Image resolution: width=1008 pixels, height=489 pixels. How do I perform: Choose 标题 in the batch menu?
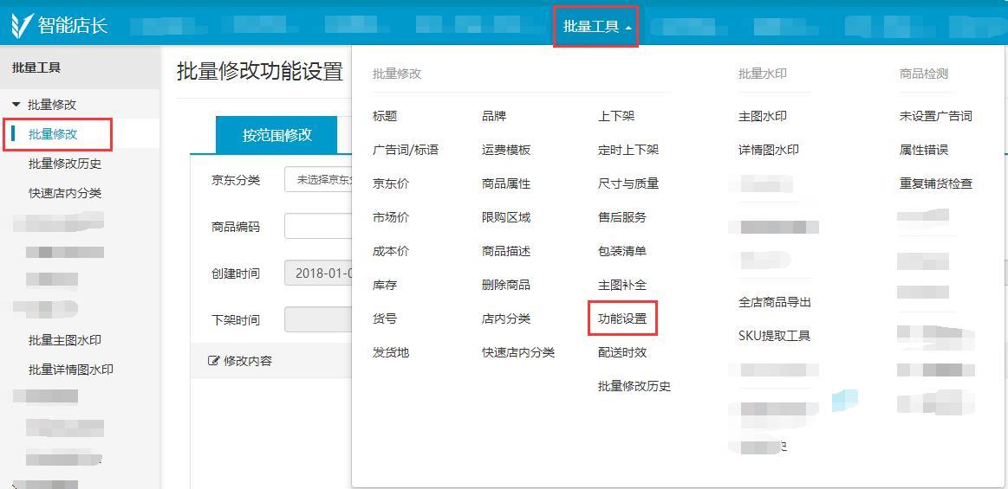[x=385, y=116]
